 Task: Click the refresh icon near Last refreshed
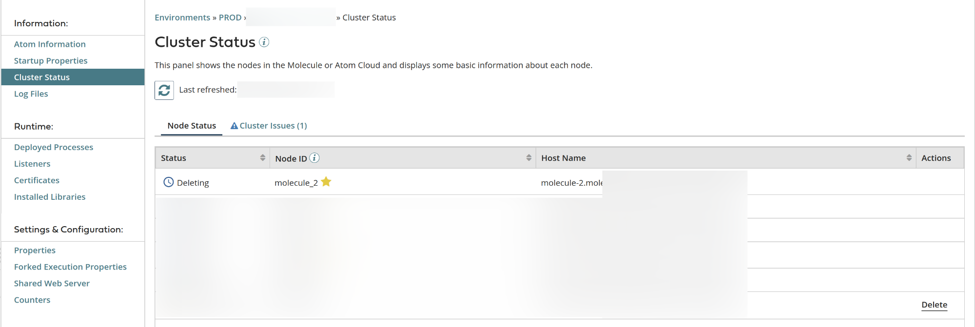click(164, 90)
